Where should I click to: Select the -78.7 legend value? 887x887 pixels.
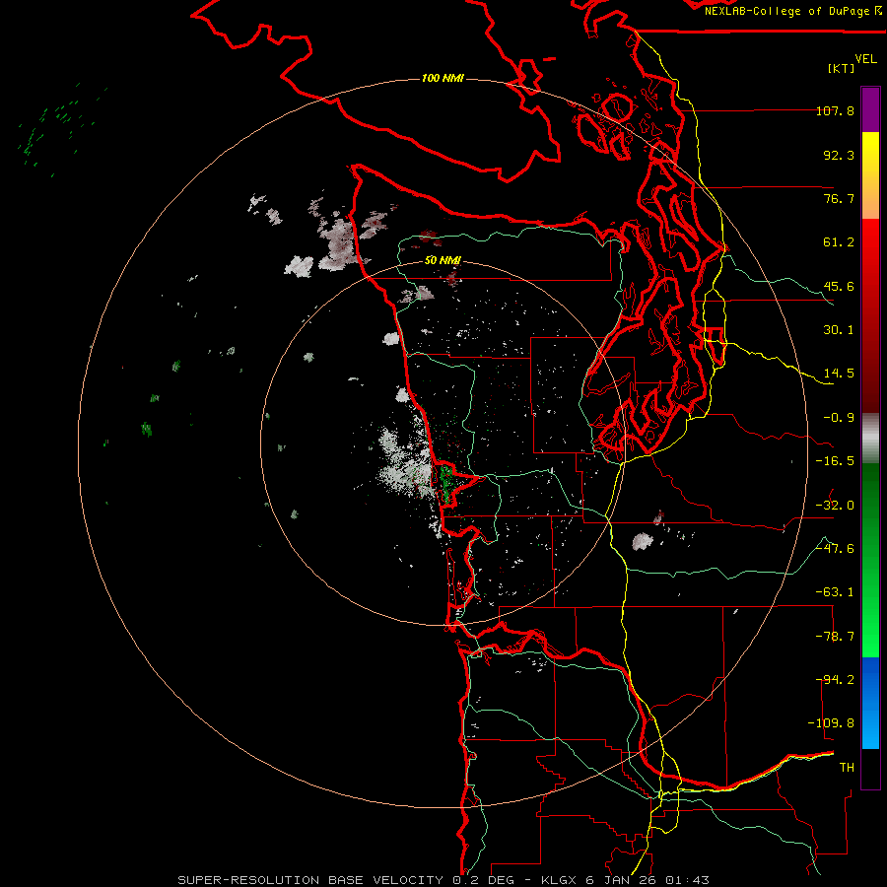pyautogui.click(x=835, y=637)
